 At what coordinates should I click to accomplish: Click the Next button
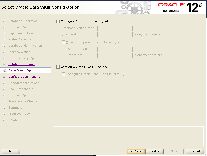(x=154, y=151)
